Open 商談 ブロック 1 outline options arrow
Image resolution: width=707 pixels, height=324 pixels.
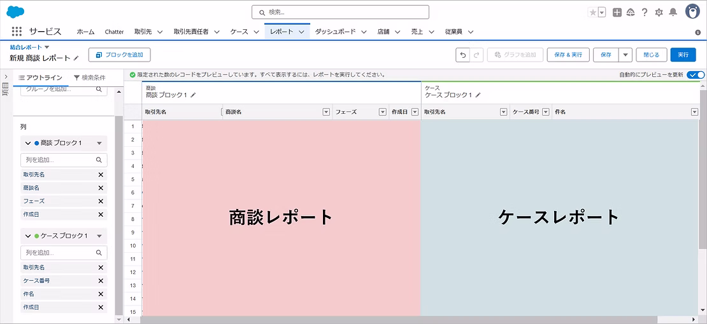pyautogui.click(x=99, y=143)
